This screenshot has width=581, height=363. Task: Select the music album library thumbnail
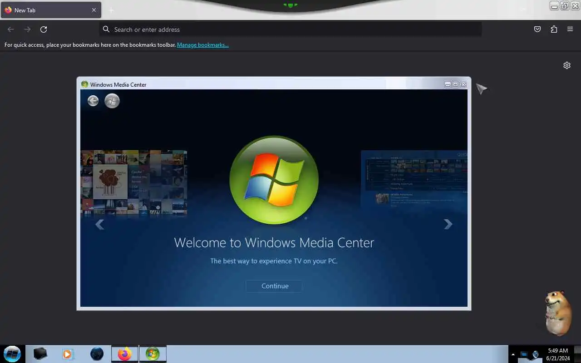[133, 183]
